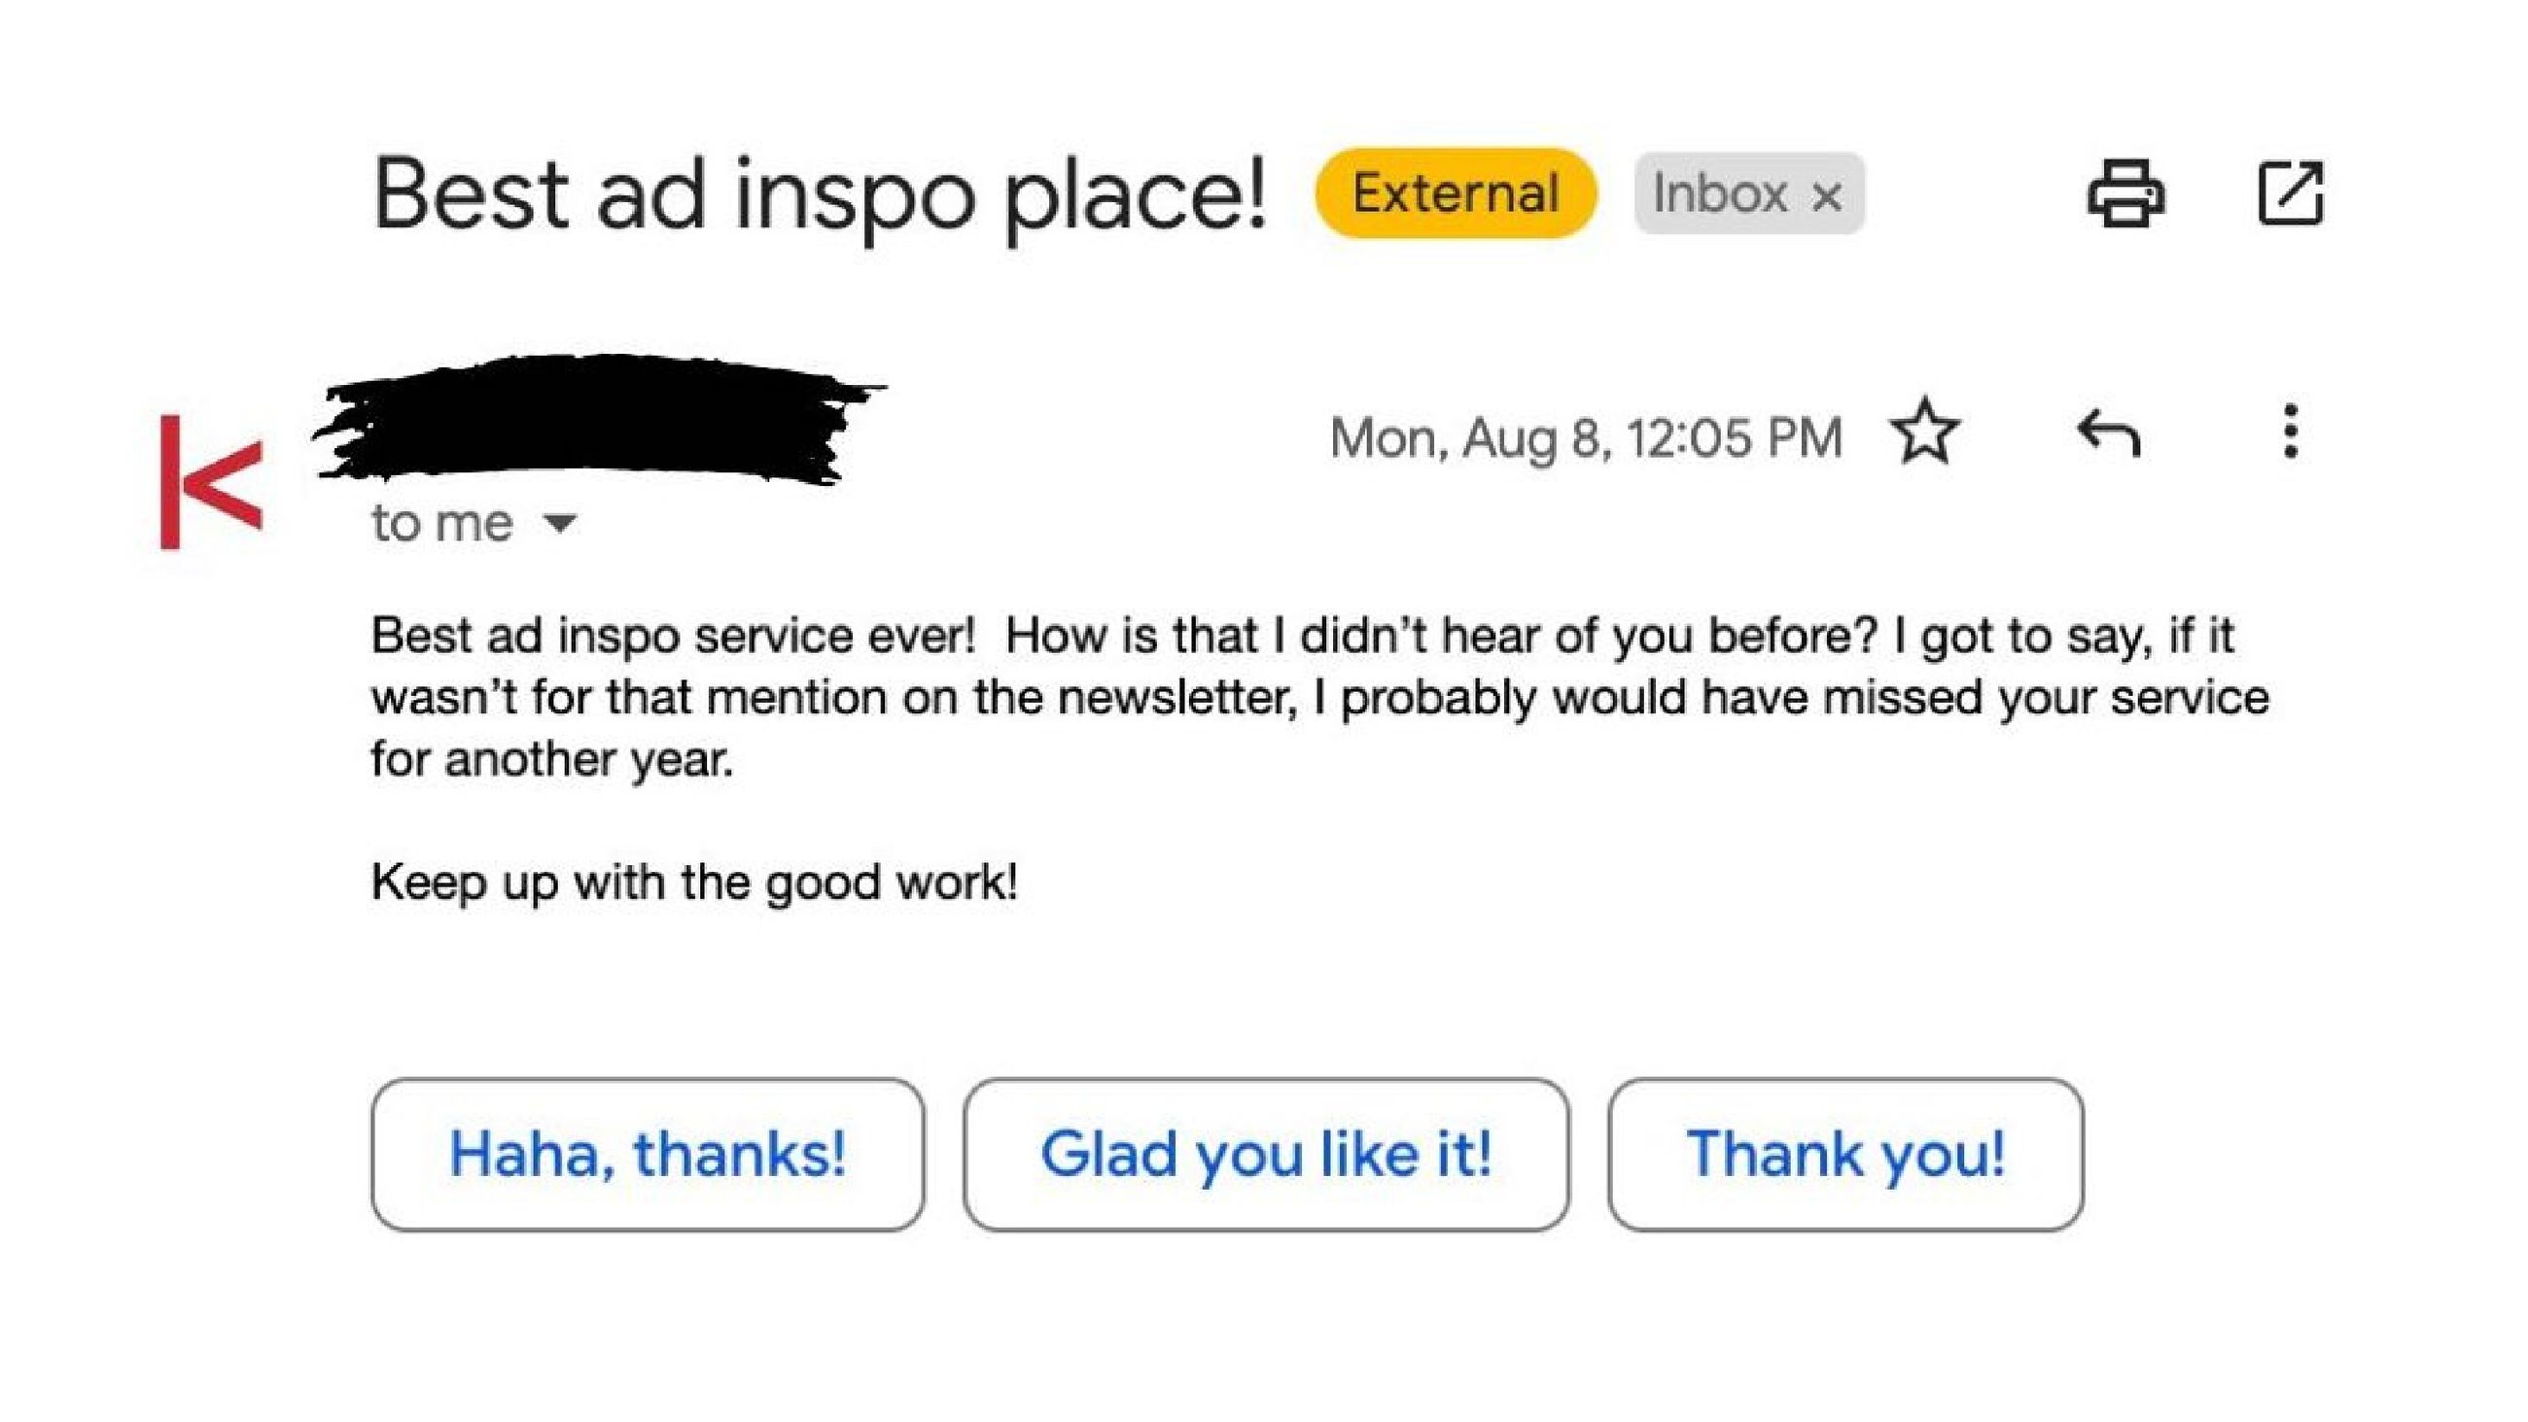
Task: Choose the "Haha, thanks!" smart reply
Action: (x=648, y=1154)
